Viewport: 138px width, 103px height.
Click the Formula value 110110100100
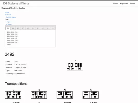coord(20,65)
